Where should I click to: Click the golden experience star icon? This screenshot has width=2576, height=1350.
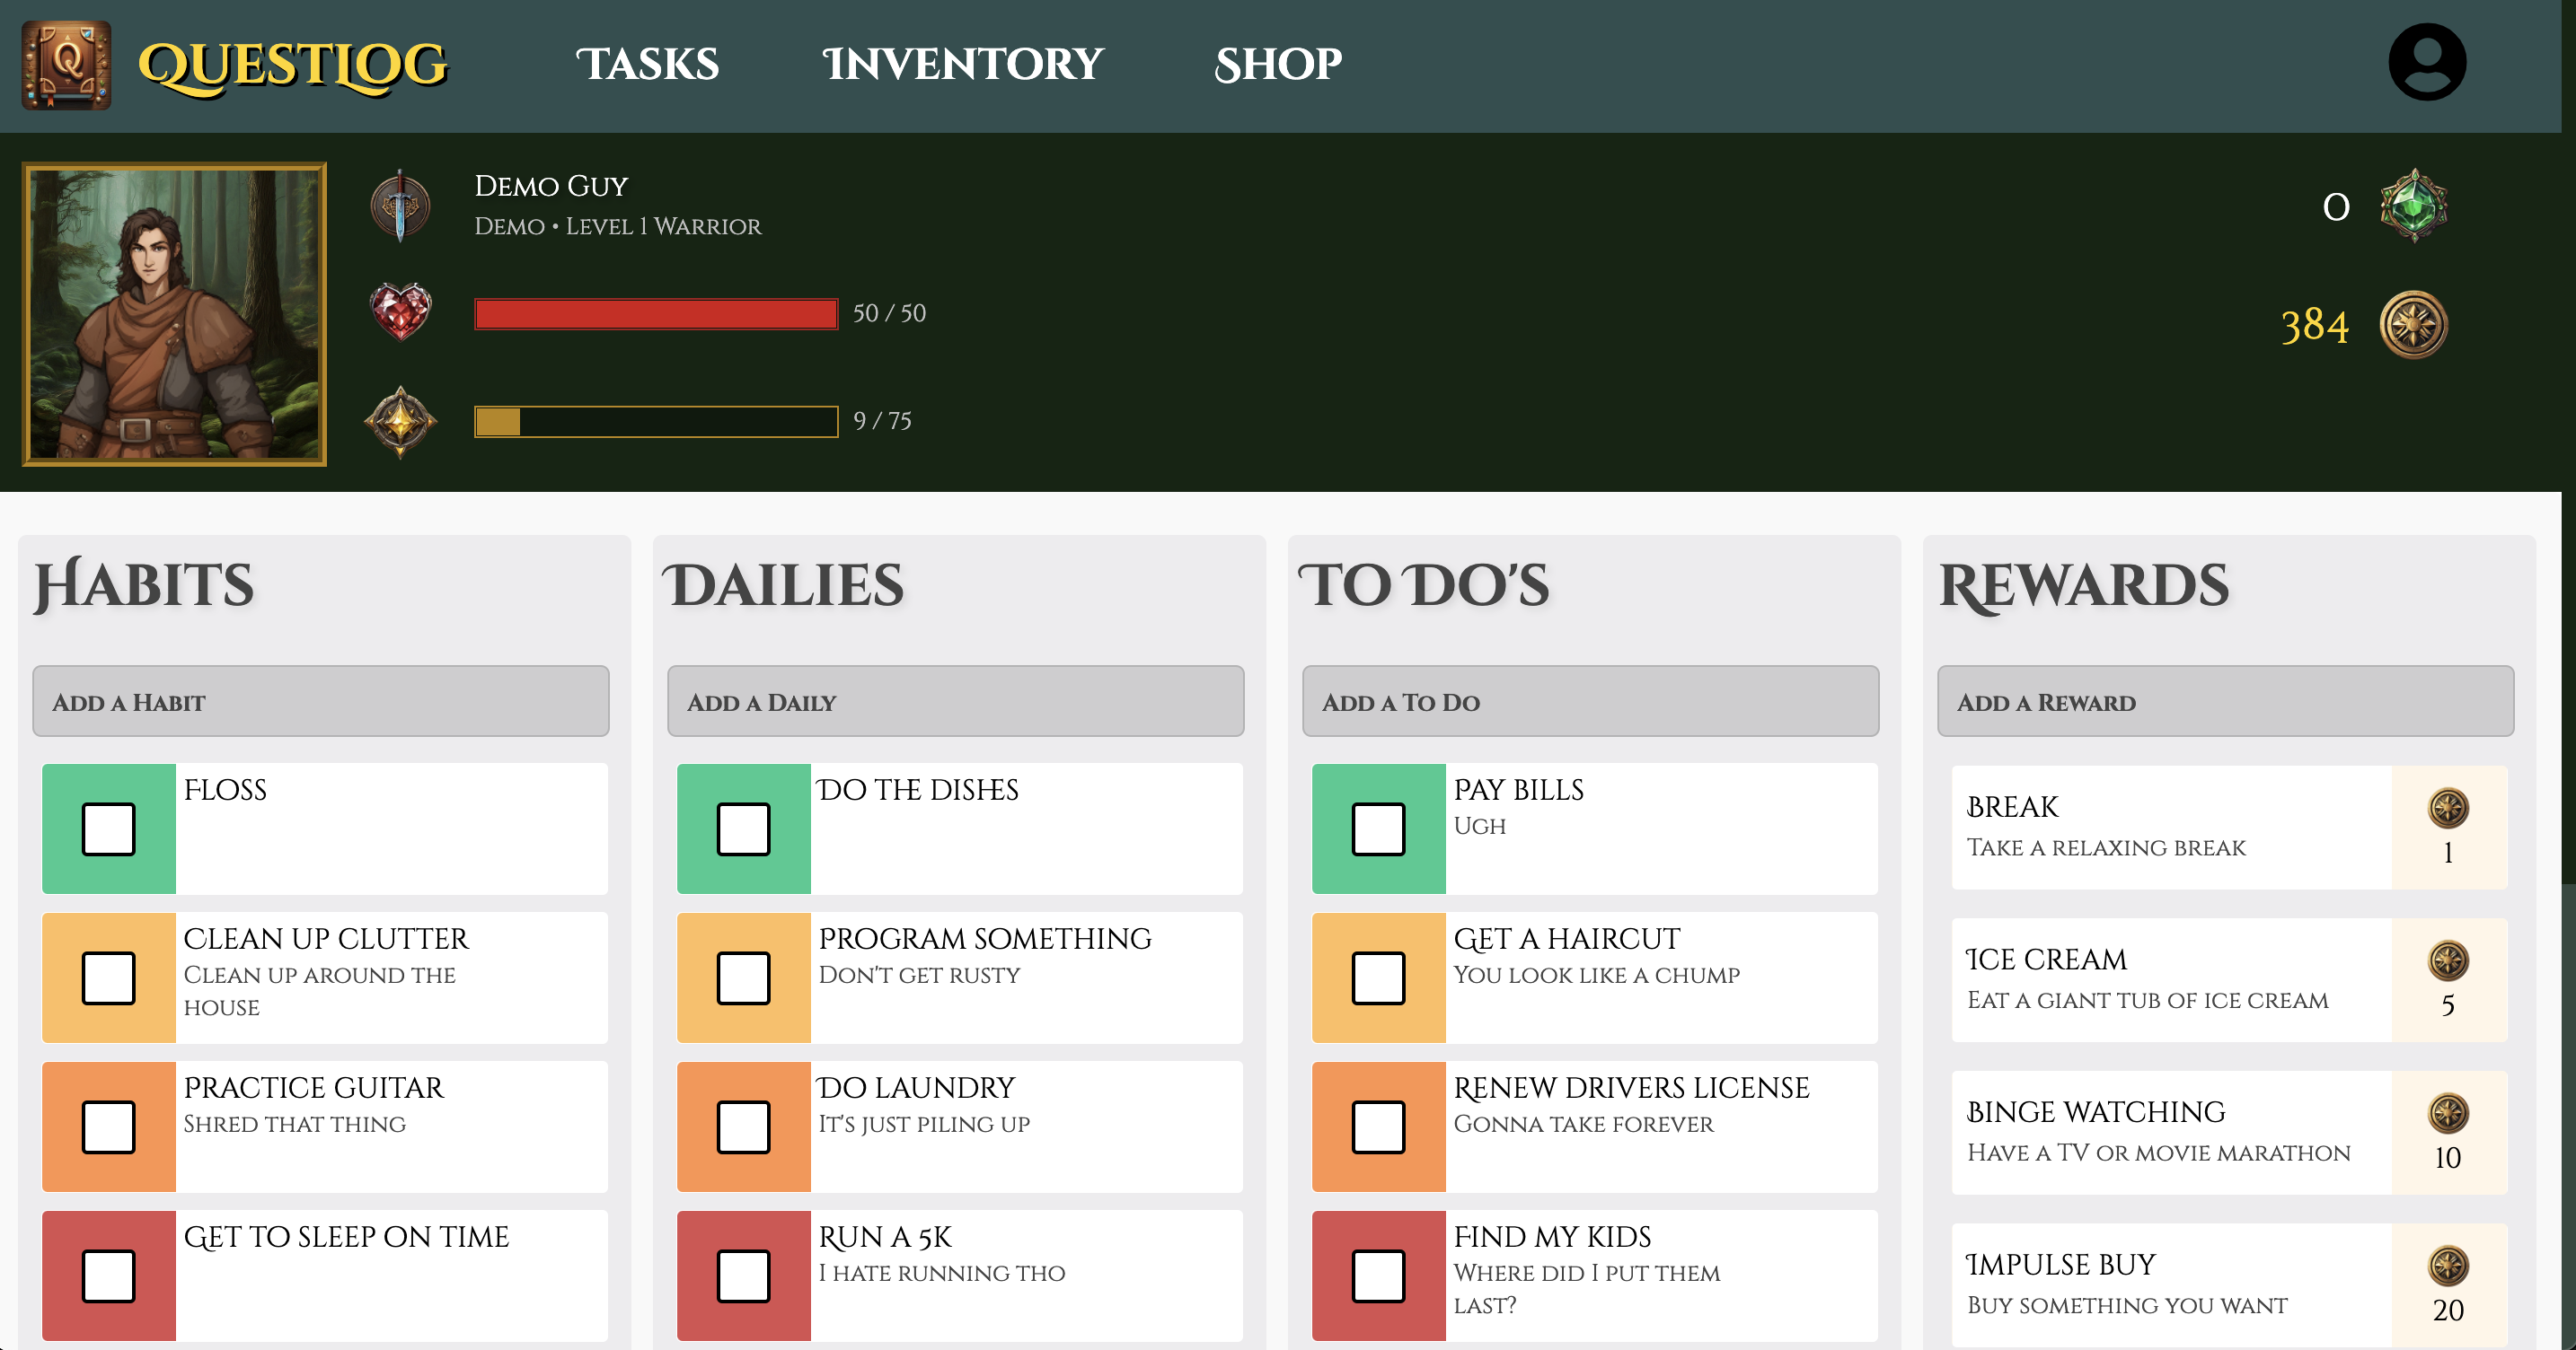(x=400, y=422)
